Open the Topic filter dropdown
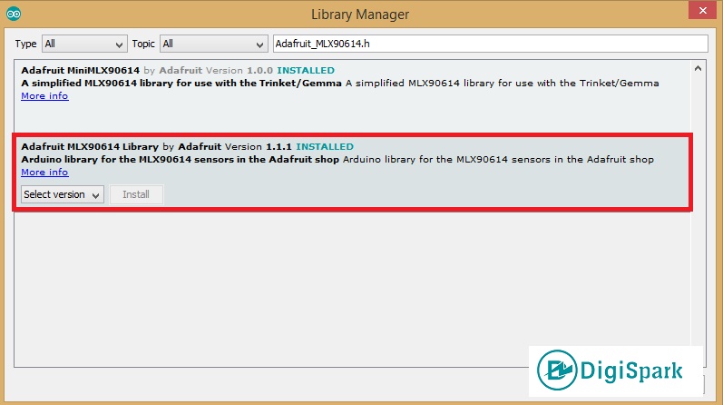 coord(213,44)
